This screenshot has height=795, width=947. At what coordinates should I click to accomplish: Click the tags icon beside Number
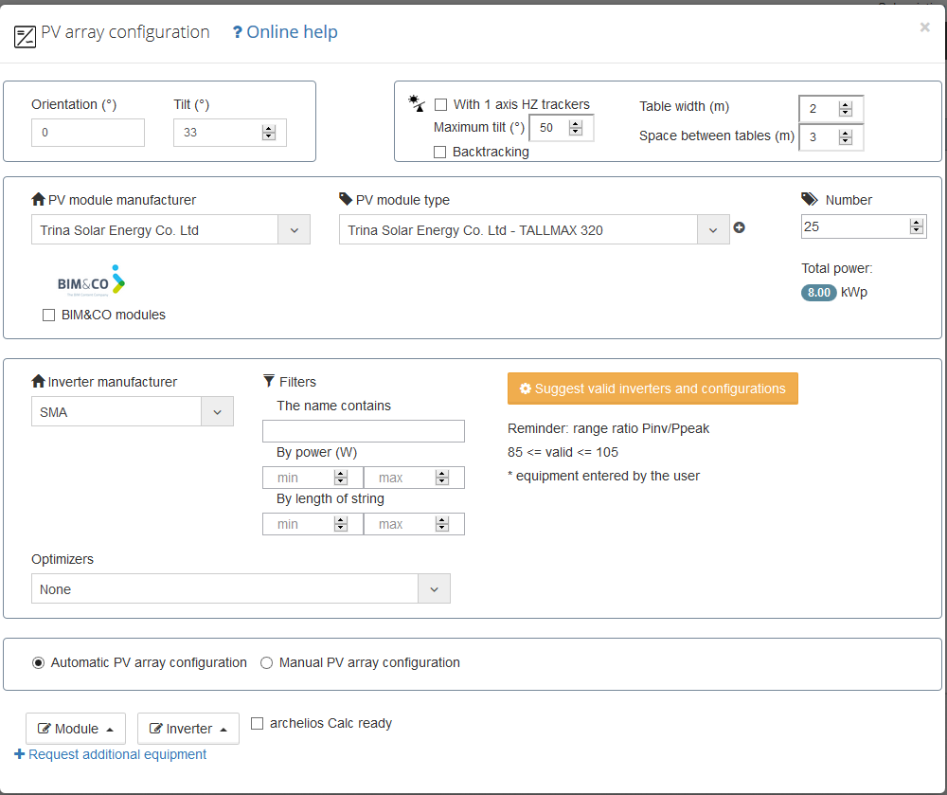810,199
